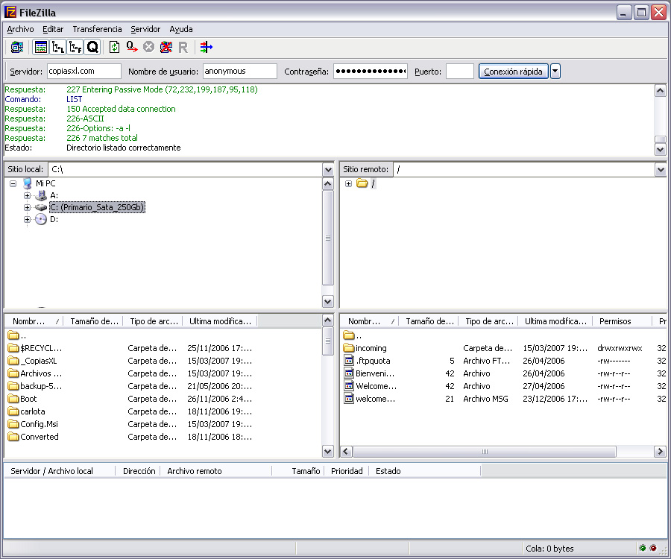Select the remote Welcome... file dated 27/04/2006
The height and width of the screenshot is (559, 671).
[371, 386]
